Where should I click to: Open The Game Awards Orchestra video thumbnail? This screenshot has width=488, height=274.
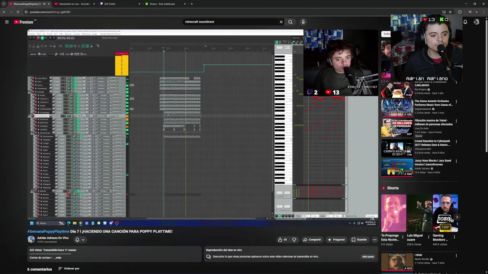pyautogui.click(x=397, y=108)
